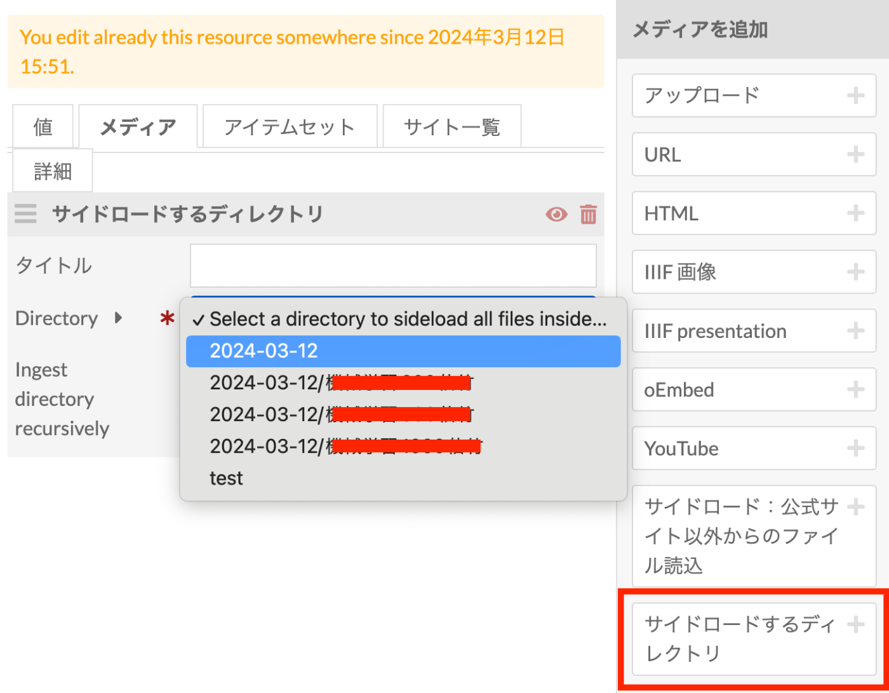889x693 pixels.
Task: Click the trash icon to delete media
Action: 589,215
